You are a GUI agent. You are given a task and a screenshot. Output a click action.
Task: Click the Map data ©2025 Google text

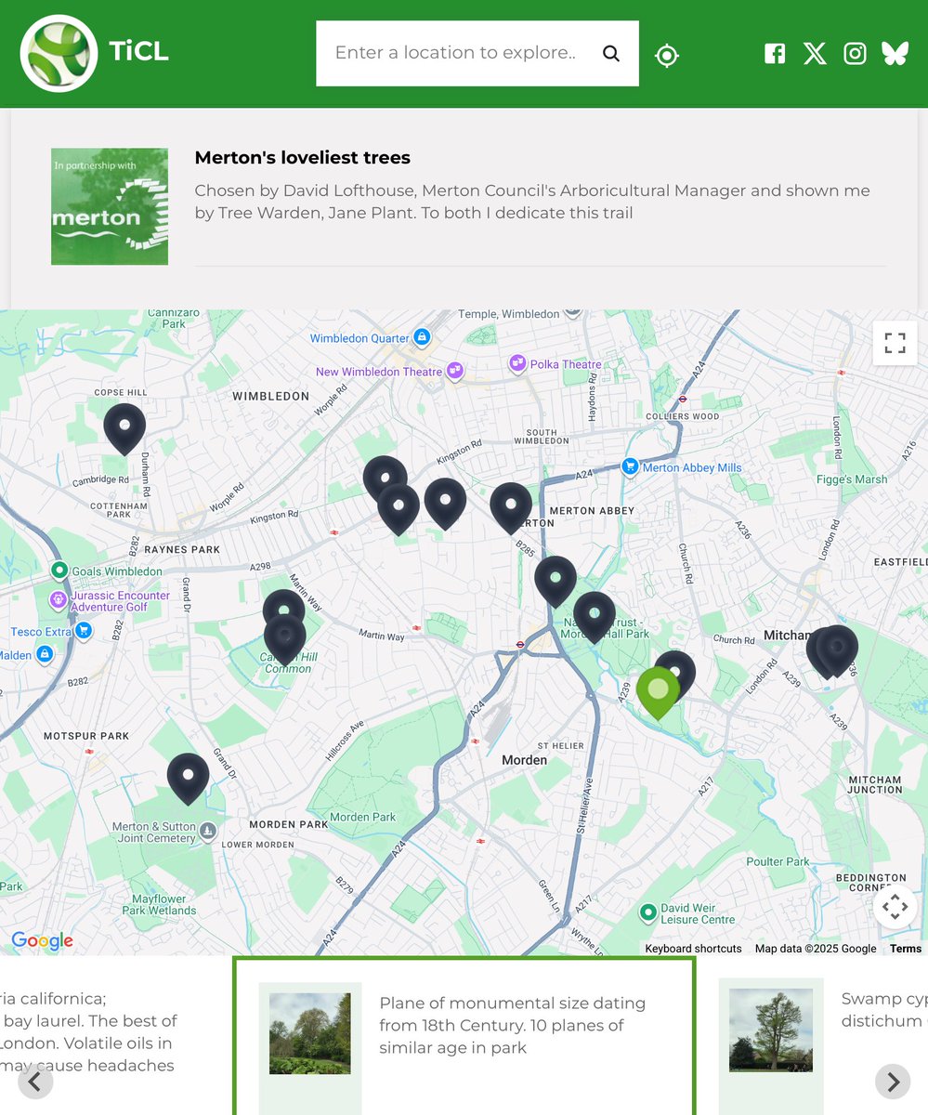point(816,949)
